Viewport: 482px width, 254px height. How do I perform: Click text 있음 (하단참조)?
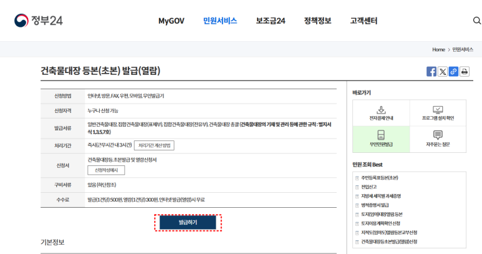point(102,185)
